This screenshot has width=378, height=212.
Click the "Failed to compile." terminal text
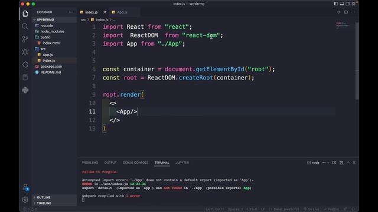[x=100, y=172]
